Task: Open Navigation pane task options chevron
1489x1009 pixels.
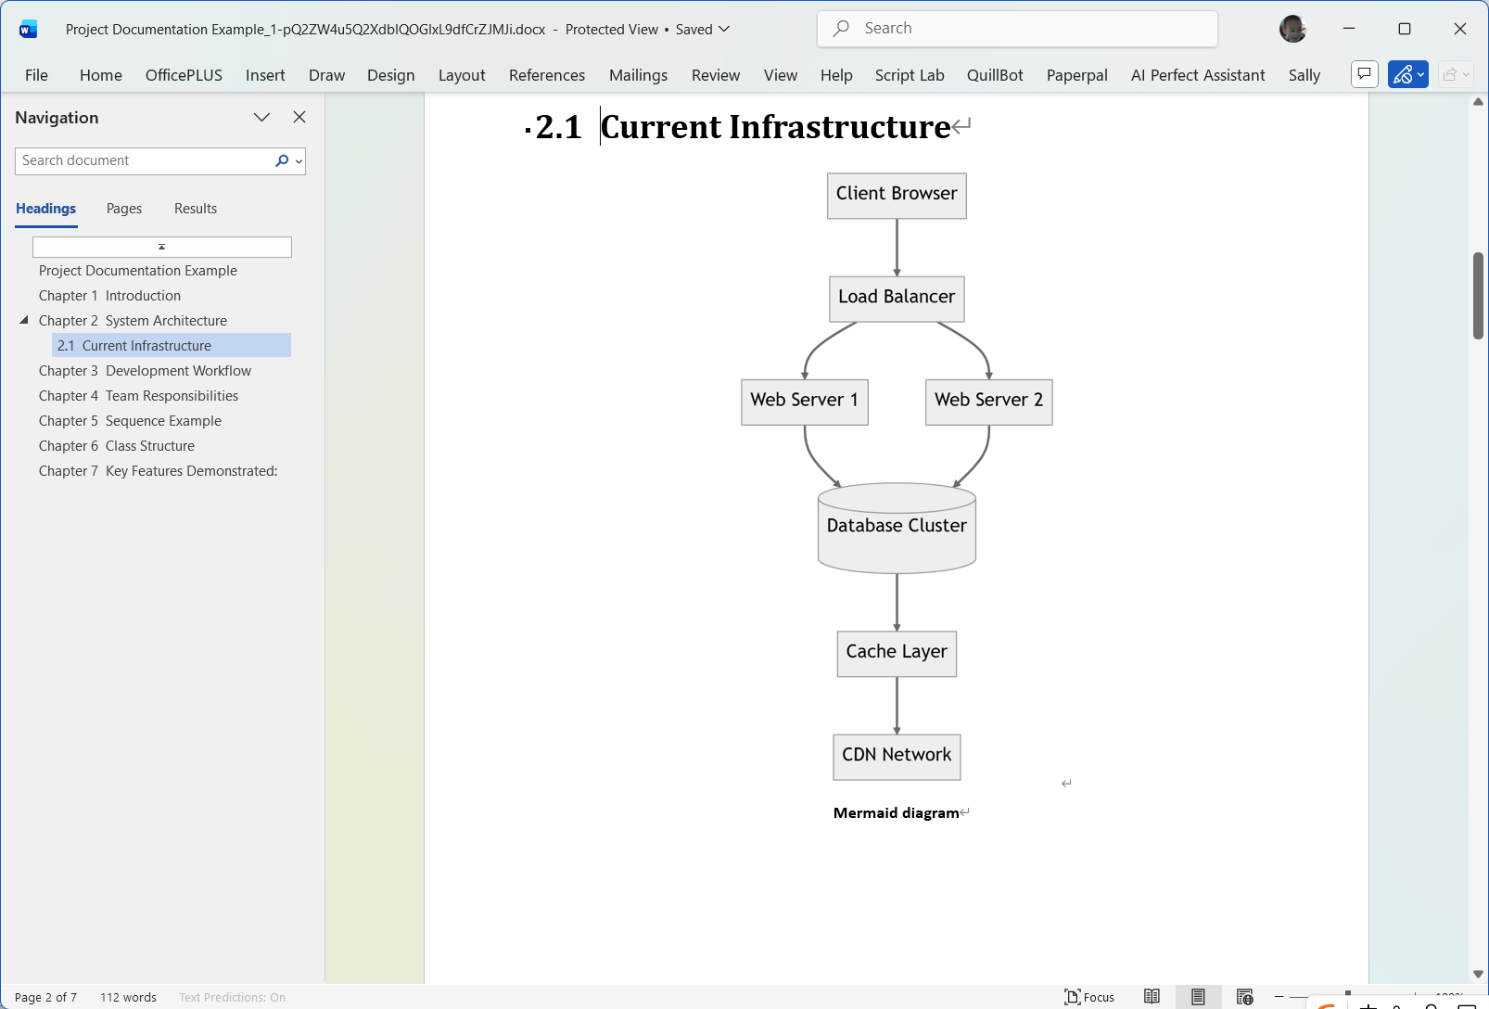Action: pos(261,117)
